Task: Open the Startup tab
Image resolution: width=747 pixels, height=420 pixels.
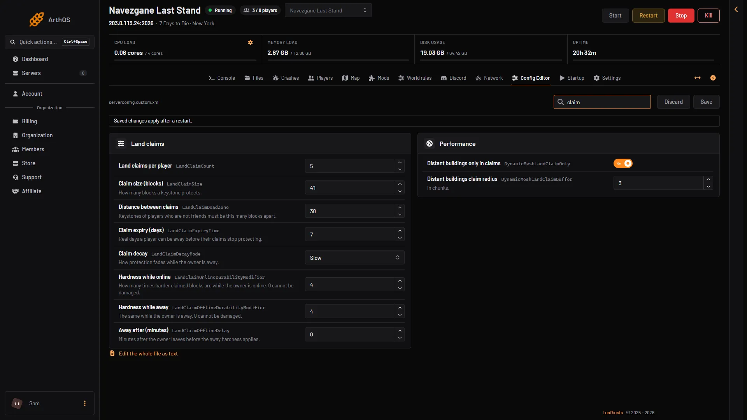Action: (572, 78)
